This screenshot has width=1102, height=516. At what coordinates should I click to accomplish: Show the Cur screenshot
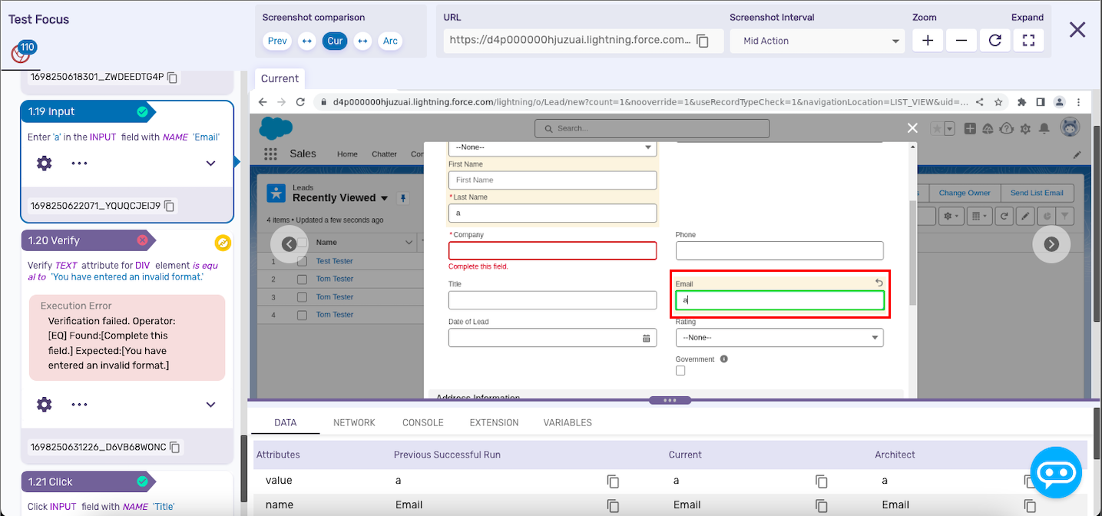pos(335,41)
